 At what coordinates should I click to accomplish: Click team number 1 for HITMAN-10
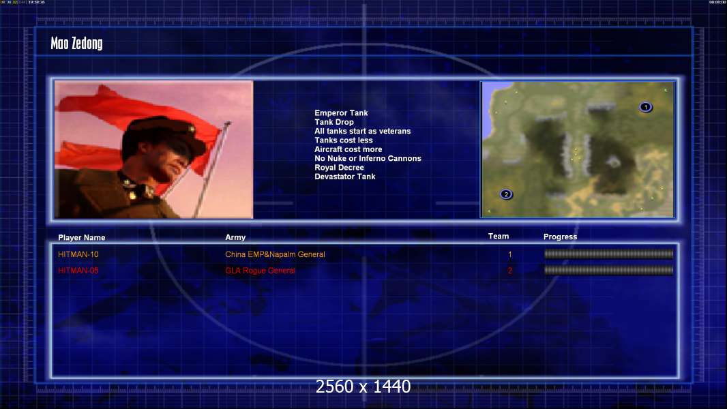[510, 254]
